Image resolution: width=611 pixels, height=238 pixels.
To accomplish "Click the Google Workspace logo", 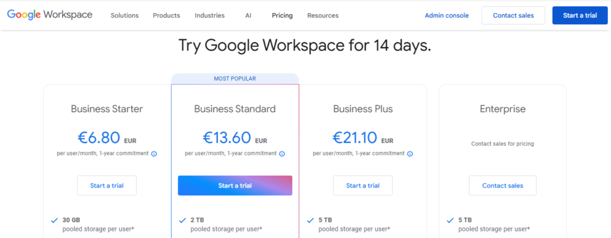I will click(50, 15).
